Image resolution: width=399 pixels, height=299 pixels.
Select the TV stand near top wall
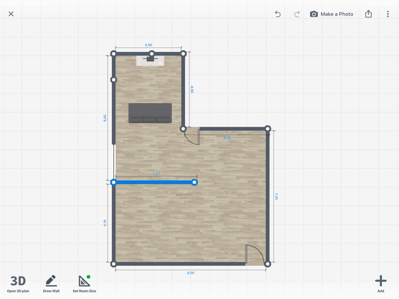click(x=150, y=61)
